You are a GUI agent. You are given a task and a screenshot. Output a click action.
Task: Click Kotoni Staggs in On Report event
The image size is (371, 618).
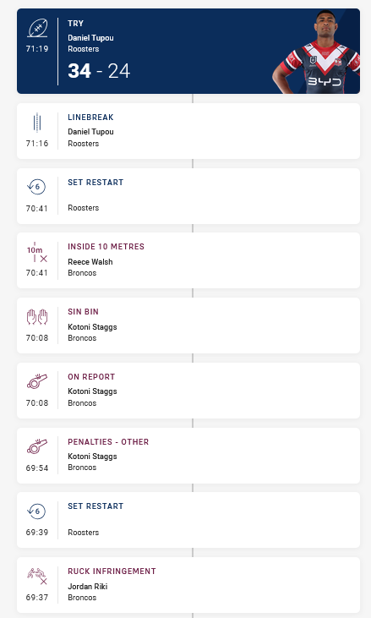pyautogui.click(x=92, y=391)
